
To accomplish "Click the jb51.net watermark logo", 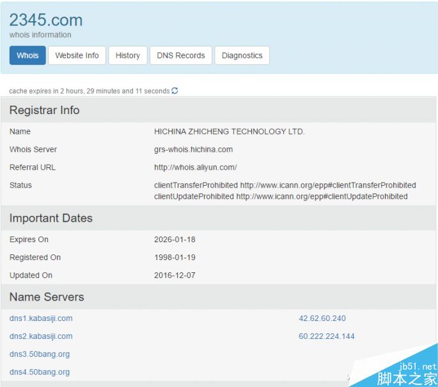I will pyautogui.click(x=408, y=373).
